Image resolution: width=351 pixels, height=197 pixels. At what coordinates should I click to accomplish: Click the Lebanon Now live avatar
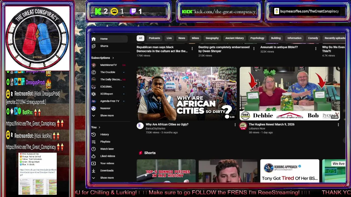pos(243,126)
